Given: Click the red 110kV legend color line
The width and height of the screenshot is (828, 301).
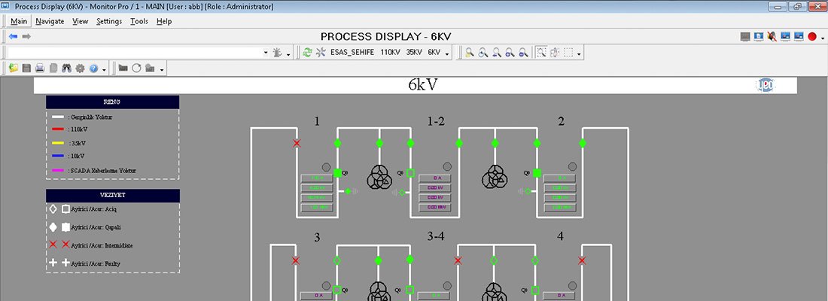Looking at the screenshot, I should [x=57, y=129].
